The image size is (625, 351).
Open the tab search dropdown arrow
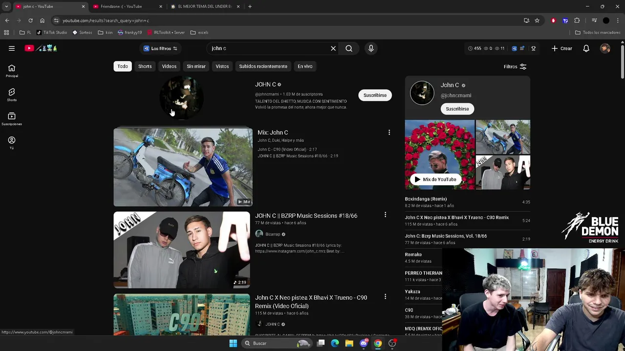(x=6, y=6)
